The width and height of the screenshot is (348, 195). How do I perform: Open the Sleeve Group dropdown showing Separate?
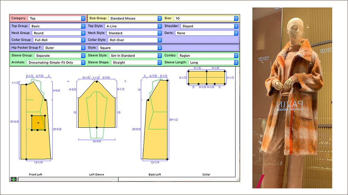coord(60,55)
